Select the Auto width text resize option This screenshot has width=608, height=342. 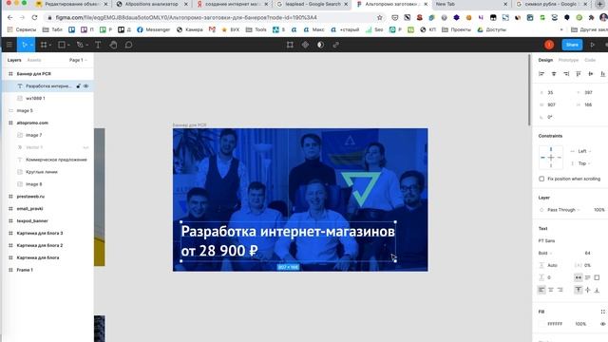pos(579,277)
